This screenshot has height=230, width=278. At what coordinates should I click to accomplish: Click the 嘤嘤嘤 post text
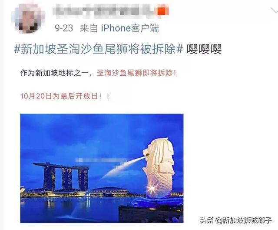pyautogui.click(x=204, y=49)
